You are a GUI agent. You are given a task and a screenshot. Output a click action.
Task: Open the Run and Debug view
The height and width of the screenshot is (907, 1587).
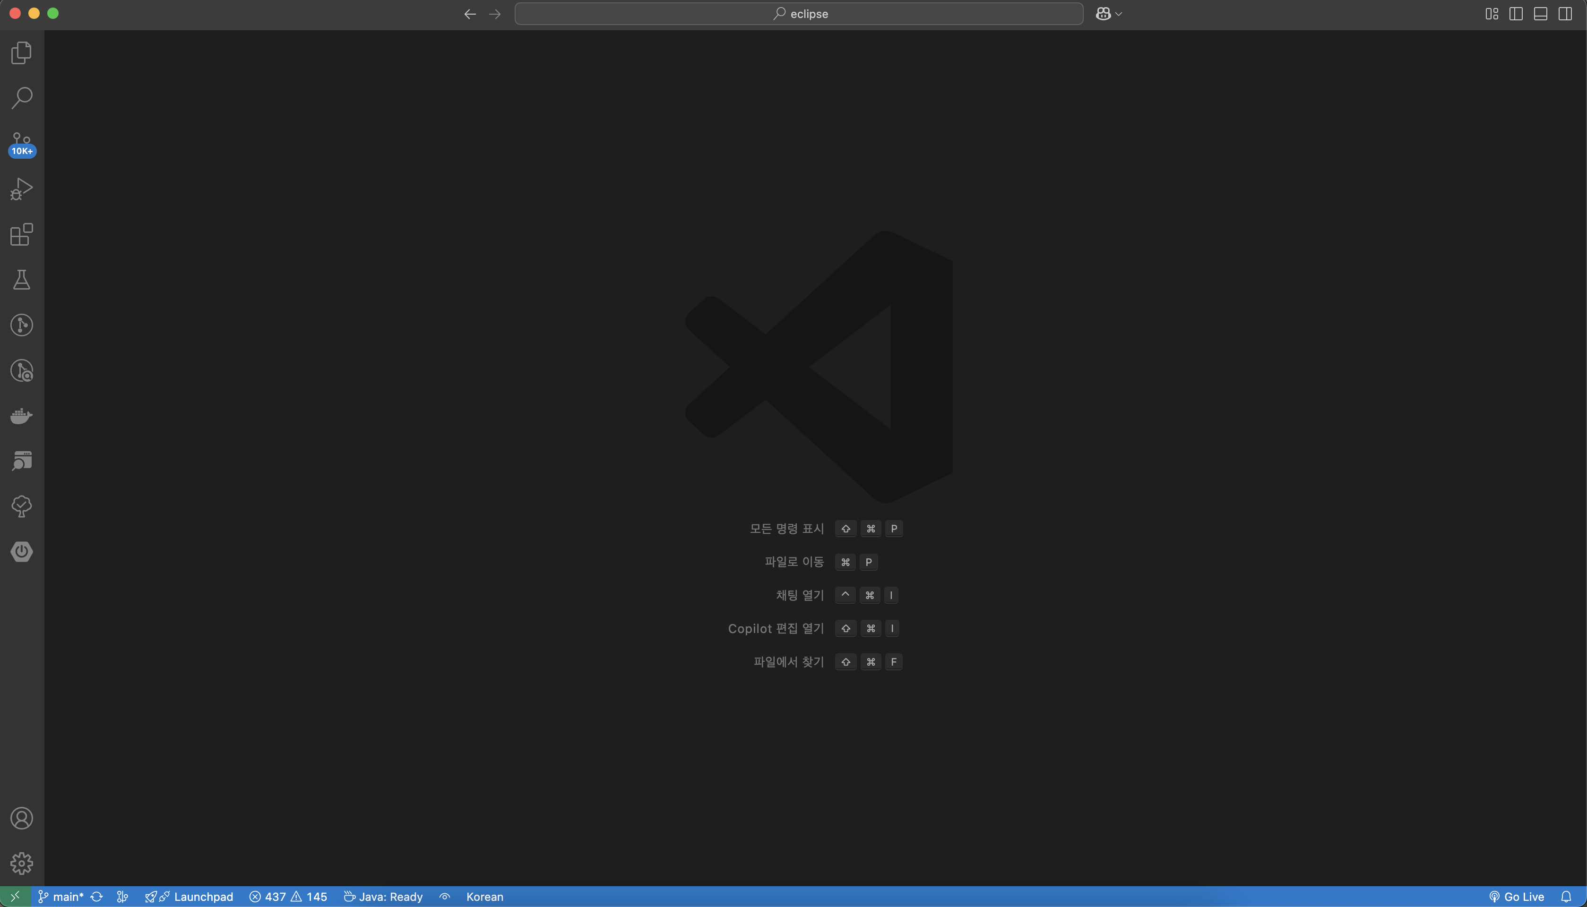pyautogui.click(x=22, y=189)
